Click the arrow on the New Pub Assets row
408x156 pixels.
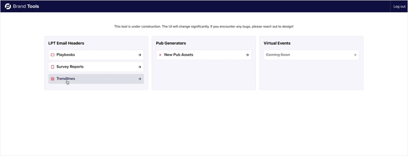click(x=247, y=55)
